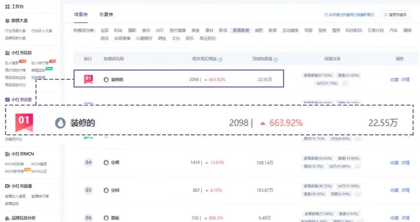Screen dimensions: 420x222
Task: Select the 家居家装 category filter
Action: point(241,31)
